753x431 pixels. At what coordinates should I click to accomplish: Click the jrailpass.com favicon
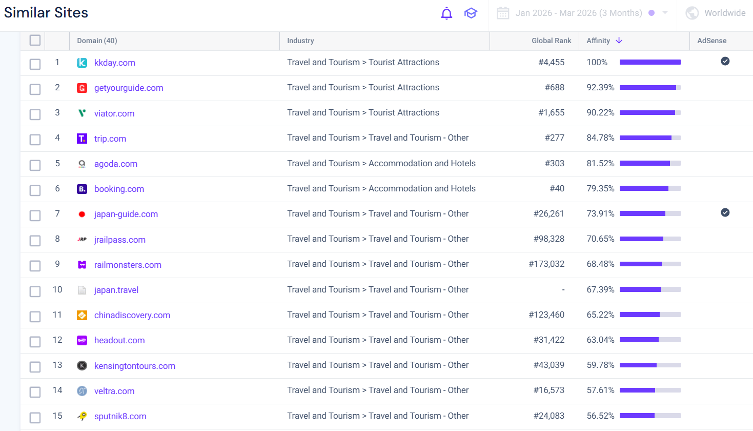pos(82,239)
